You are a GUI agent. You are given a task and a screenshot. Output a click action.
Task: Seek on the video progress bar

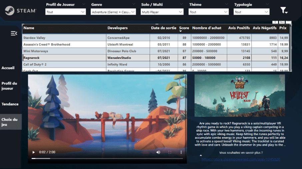(x=107, y=158)
